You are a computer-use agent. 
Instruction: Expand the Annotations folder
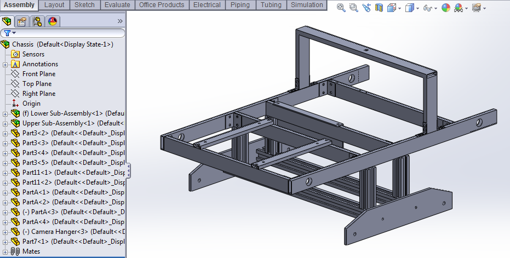click(x=5, y=65)
